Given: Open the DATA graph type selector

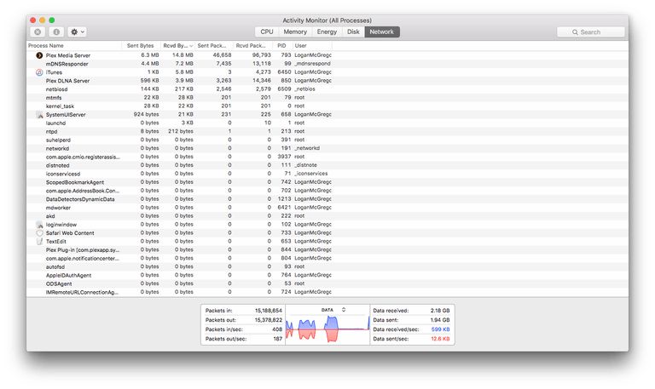Looking at the screenshot, I should click(x=333, y=310).
